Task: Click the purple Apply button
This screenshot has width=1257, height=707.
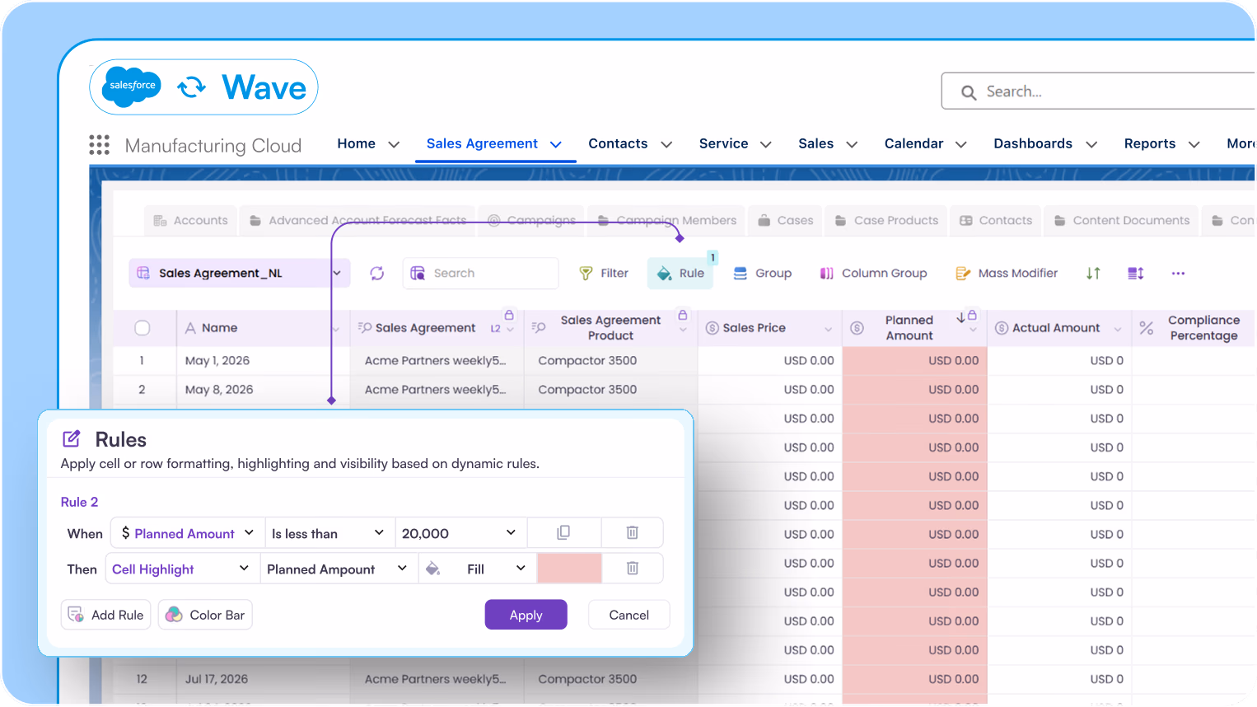Action: [526, 615]
